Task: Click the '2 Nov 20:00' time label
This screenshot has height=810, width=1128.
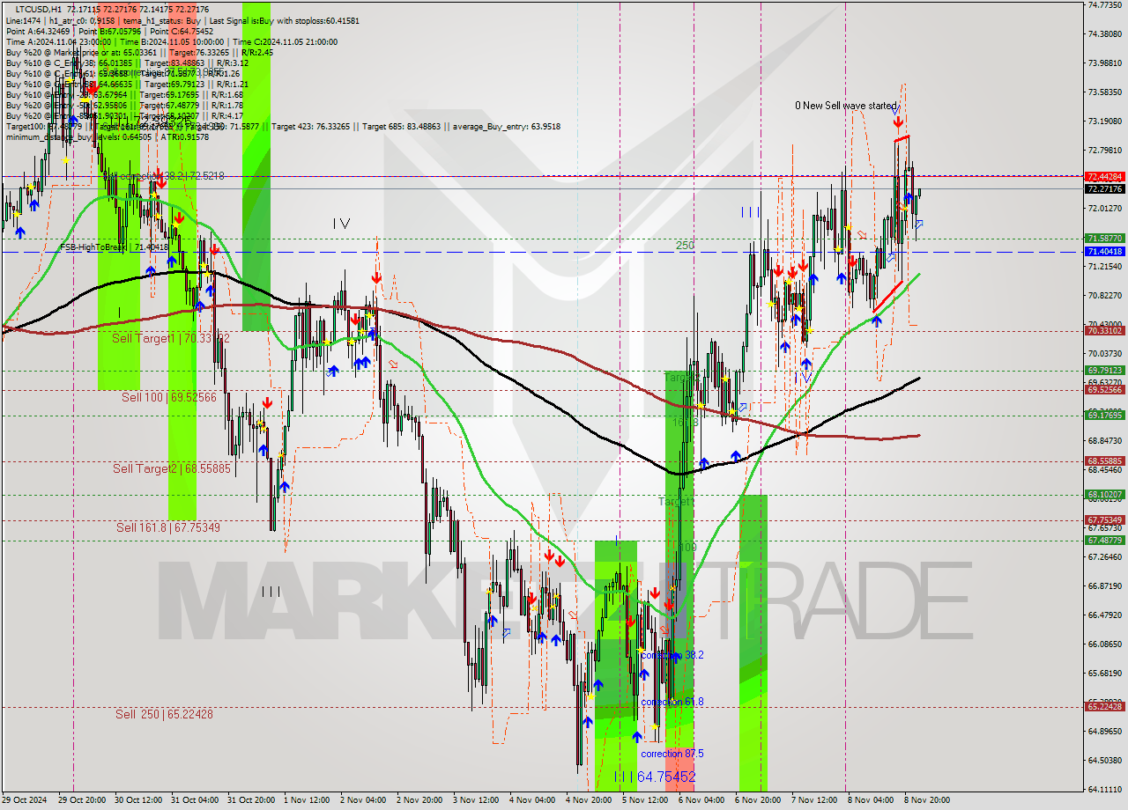Action: point(421,800)
